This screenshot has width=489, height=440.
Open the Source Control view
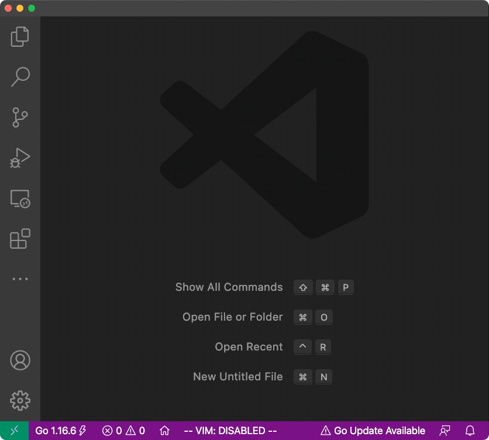coord(20,118)
